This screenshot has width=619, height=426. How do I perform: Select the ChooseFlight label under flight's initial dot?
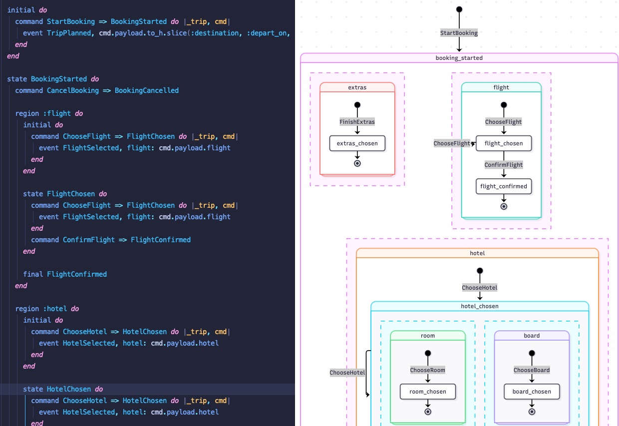click(504, 122)
